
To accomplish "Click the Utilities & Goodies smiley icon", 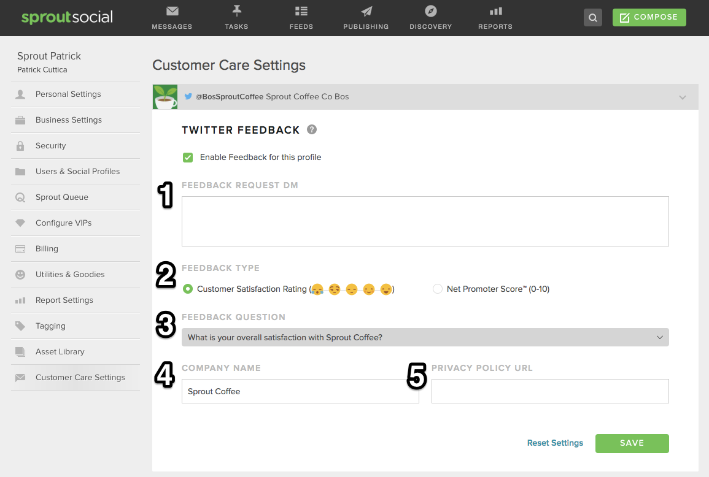I will [20, 275].
